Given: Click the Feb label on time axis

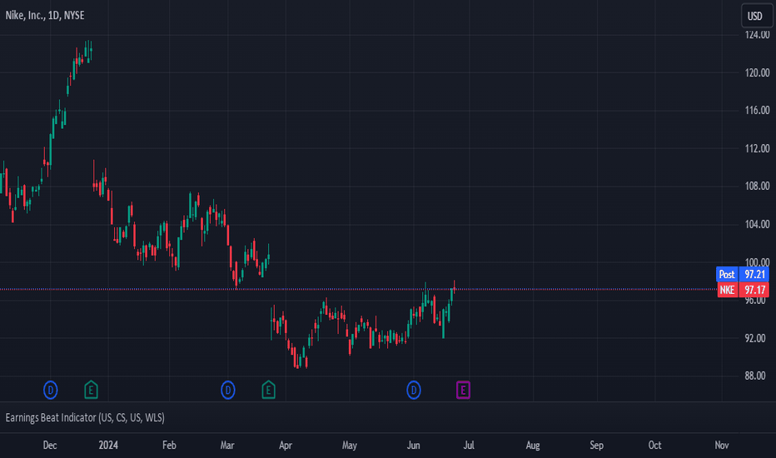Looking at the screenshot, I should 169,446.
